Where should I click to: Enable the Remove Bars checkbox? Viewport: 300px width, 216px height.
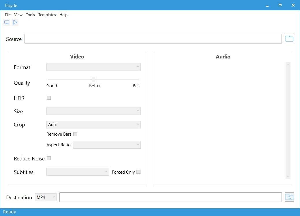click(75, 134)
